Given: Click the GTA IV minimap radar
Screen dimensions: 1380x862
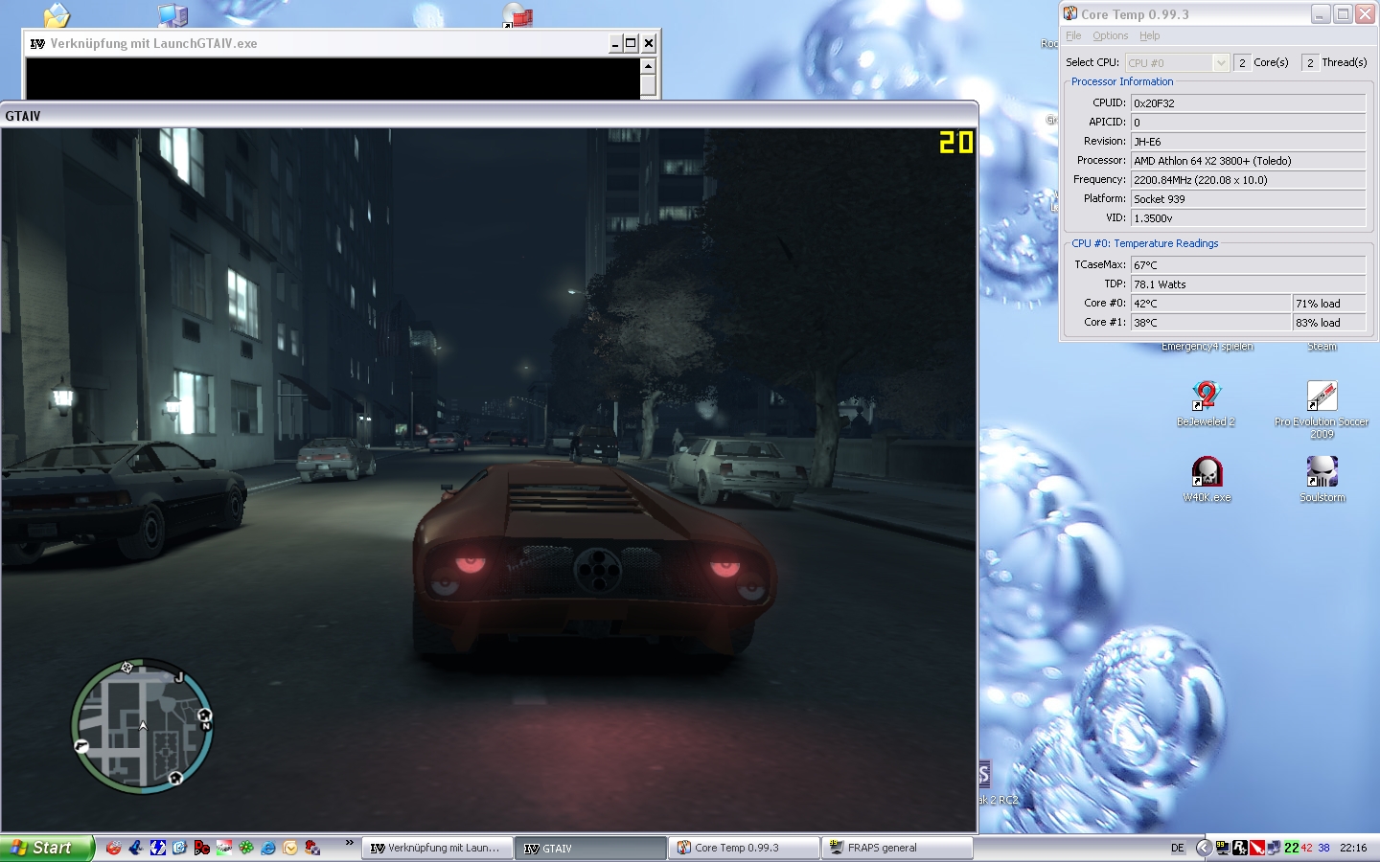Looking at the screenshot, I should pos(143,726).
